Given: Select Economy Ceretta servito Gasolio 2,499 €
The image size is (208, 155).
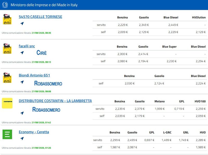Looking at the screenshot, I should click(x=132, y=140).
